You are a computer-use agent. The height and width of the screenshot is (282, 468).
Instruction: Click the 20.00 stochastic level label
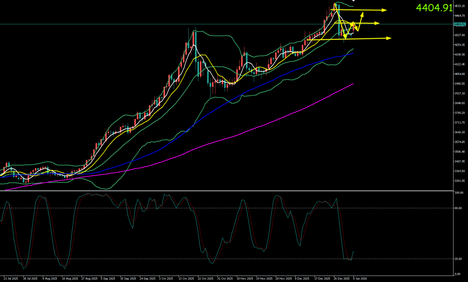pos(458,259)
